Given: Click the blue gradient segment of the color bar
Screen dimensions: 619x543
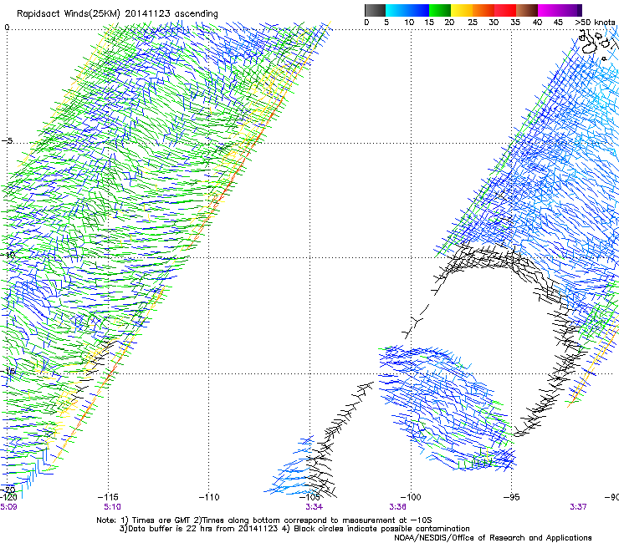Looking at the screenshot, I should [x=407, y=10].
